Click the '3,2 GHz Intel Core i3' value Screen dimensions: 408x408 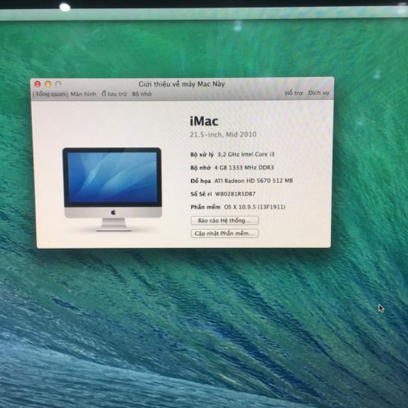246,154
